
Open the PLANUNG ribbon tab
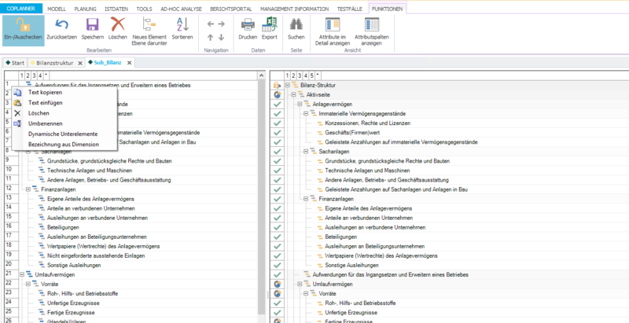tap(86, 9)
